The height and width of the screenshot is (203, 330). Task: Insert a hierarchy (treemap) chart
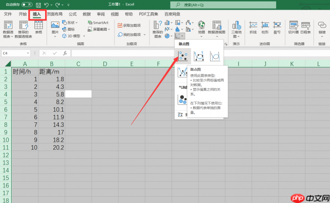[x=178, y=22]
